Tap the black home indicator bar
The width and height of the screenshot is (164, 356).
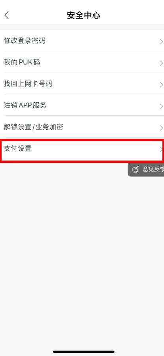pyautogui.click(x=84, y=352)
